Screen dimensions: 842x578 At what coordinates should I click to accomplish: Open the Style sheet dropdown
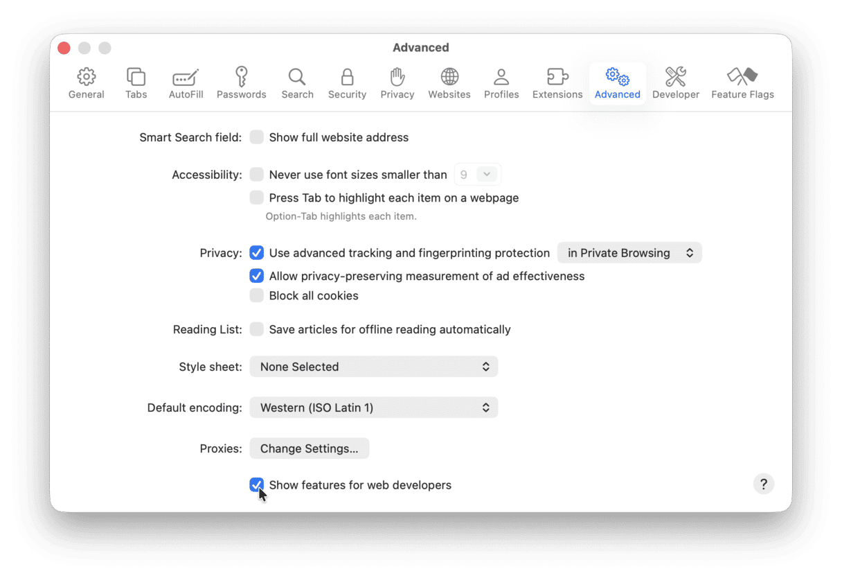coord(373,366)
